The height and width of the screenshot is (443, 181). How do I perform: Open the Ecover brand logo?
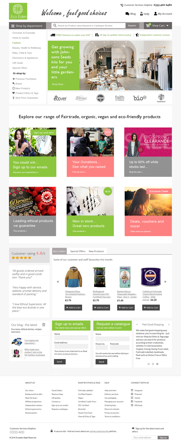point(60,98)
